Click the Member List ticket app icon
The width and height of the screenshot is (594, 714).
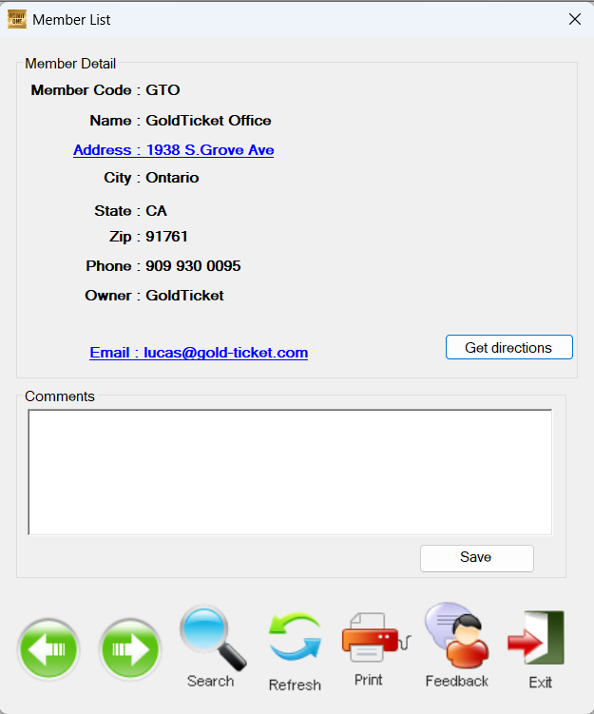[17, 19]
